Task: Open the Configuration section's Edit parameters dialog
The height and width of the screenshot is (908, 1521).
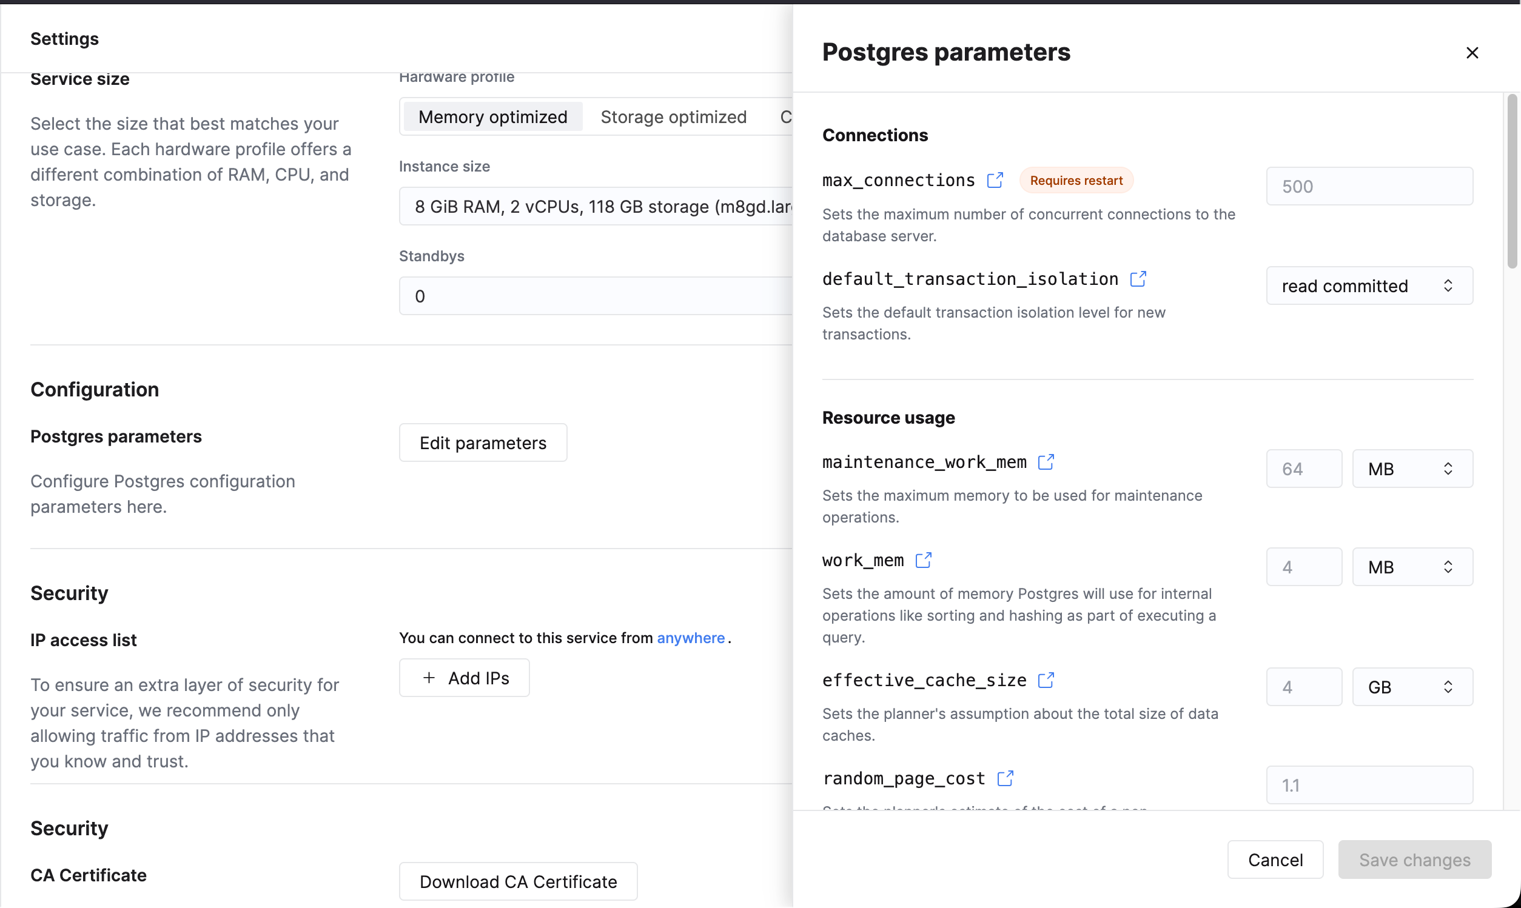Action: point(482,442)
